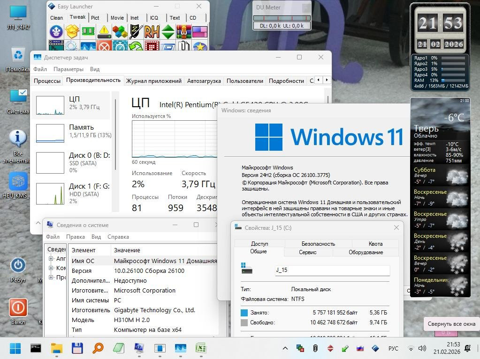The image size is (480, 359).
Task: Click the J_15 drive label input field
Action: (x=332, y=271)
